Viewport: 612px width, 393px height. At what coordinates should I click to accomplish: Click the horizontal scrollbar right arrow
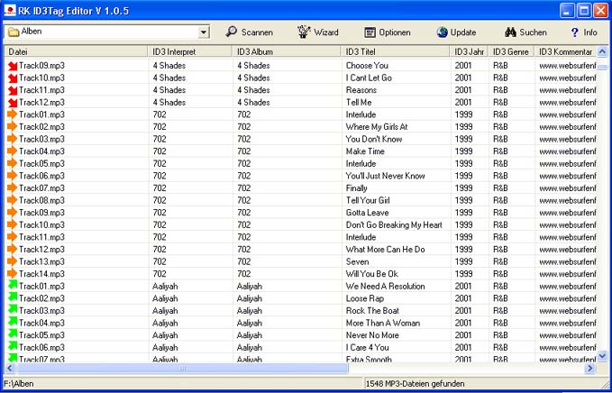pyautogui.click(x=590, y=368)
